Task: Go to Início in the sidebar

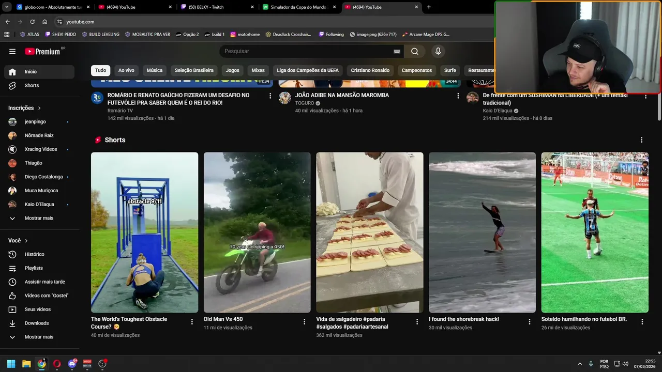Action: [x=39, y=72]
